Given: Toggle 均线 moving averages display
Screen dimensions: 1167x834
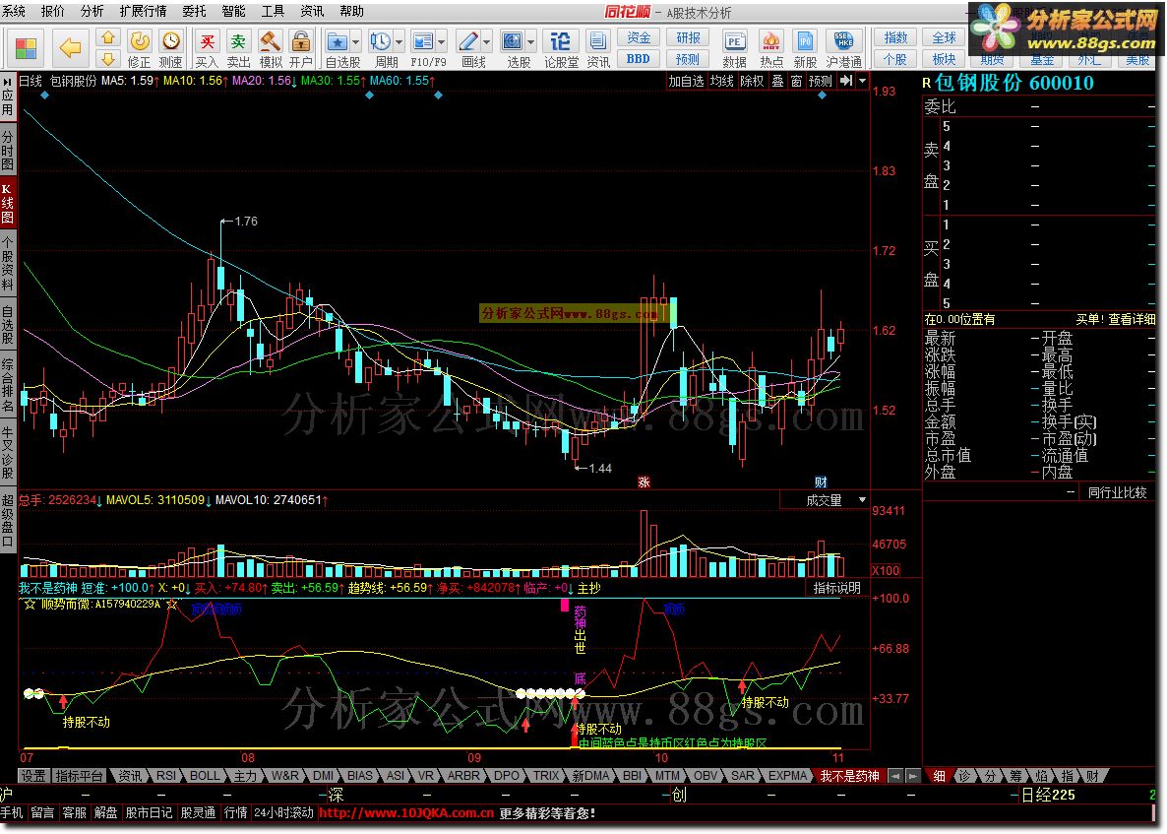Looking at the screenshot, I should click(x=722, y=81).
